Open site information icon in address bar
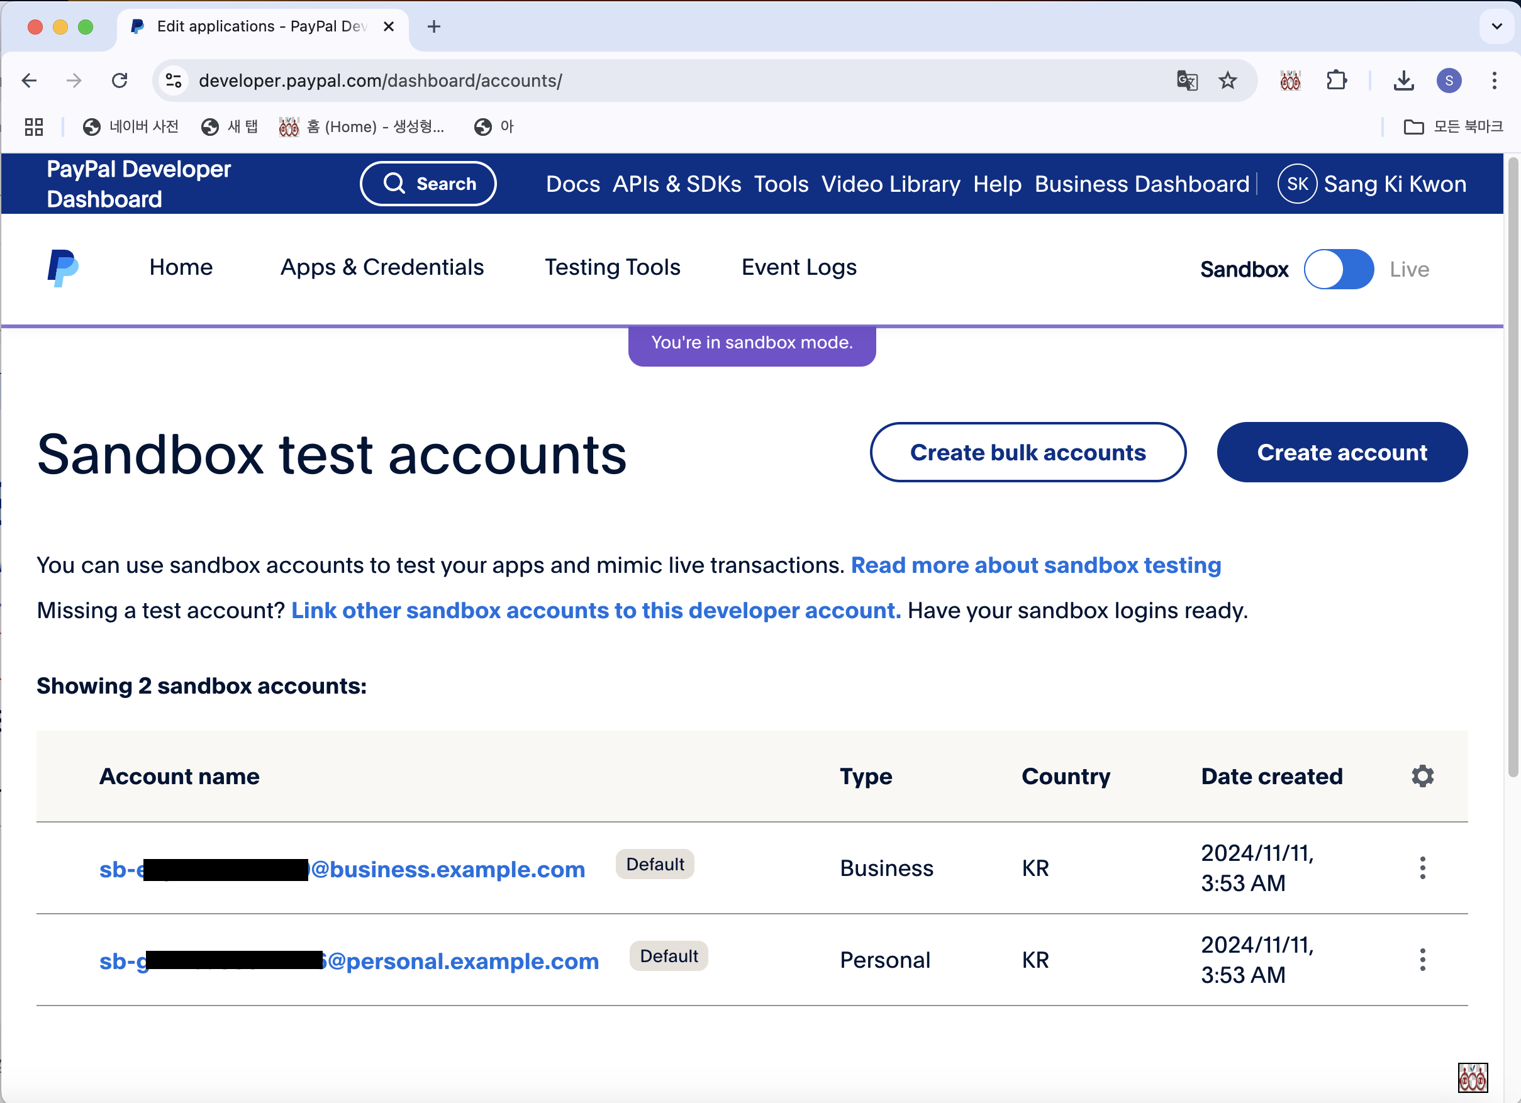1521x1103 pixels. click(x=174, y=80)
